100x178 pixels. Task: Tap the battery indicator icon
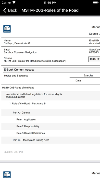coord(96,3)
